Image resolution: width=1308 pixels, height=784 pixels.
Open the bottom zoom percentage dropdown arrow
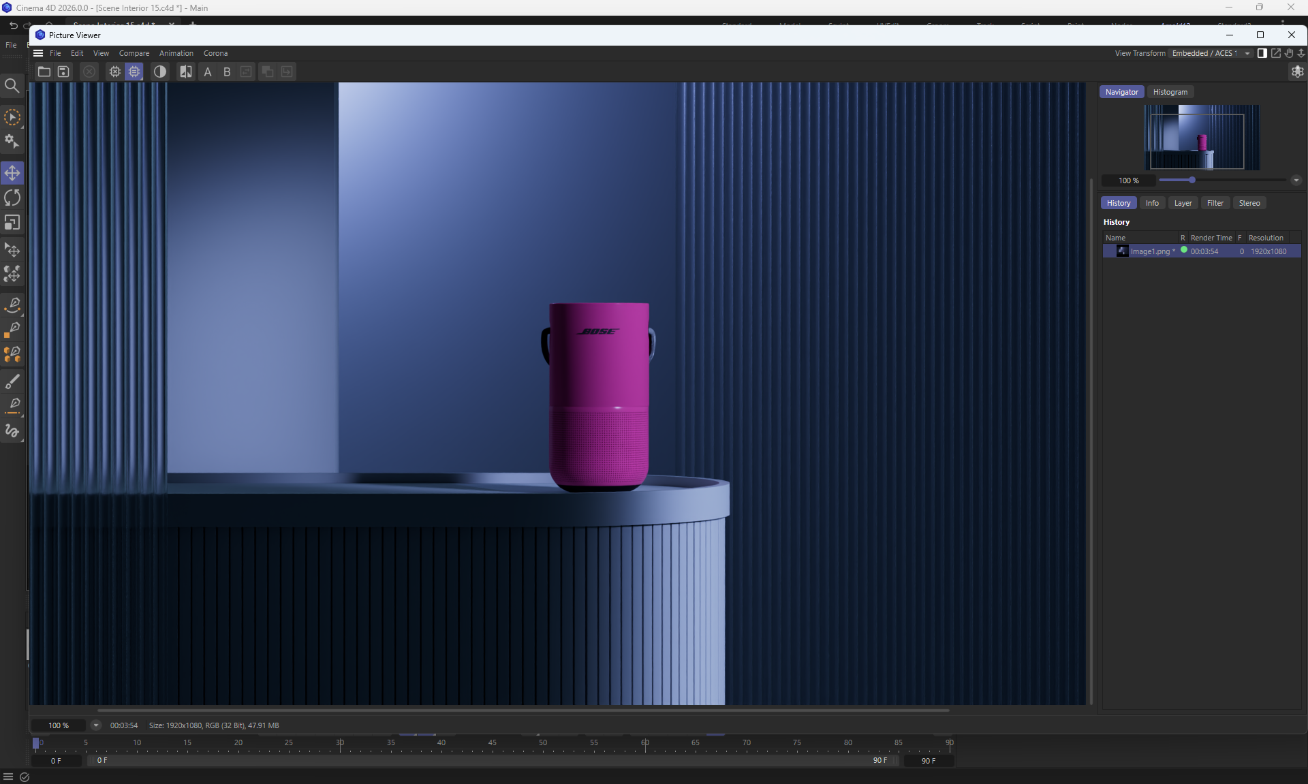click(96, 725)
